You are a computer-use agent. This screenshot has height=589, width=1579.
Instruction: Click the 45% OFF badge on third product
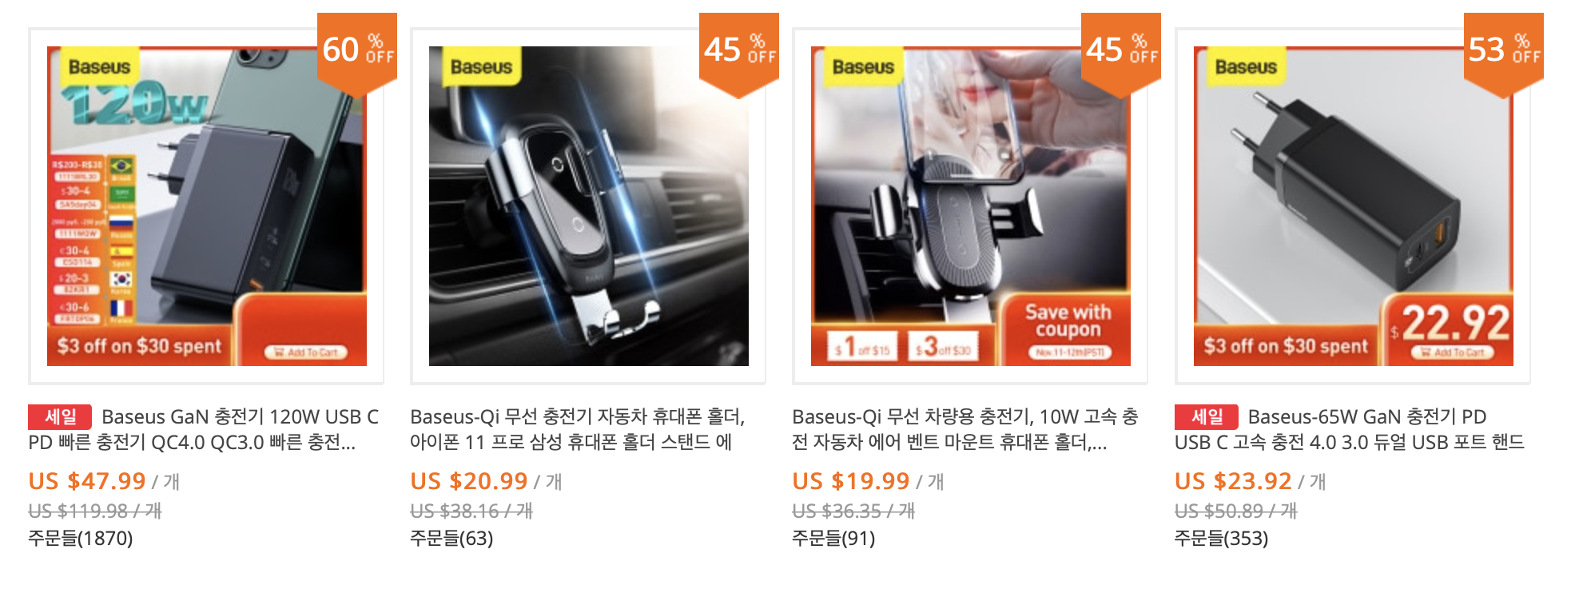[1121, 53]
